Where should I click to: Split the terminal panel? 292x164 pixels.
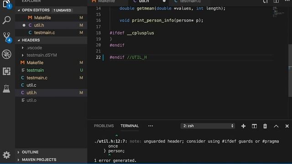(x=254, y=126)
